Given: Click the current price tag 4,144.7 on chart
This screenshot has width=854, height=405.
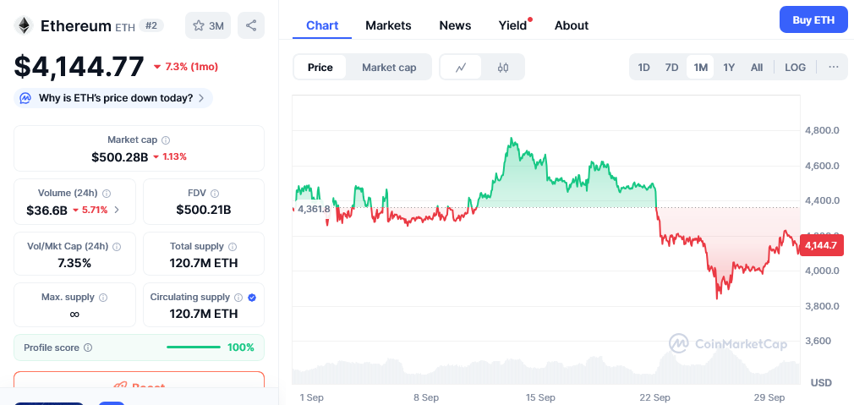Looking at the screenshot, I should 821,245.
